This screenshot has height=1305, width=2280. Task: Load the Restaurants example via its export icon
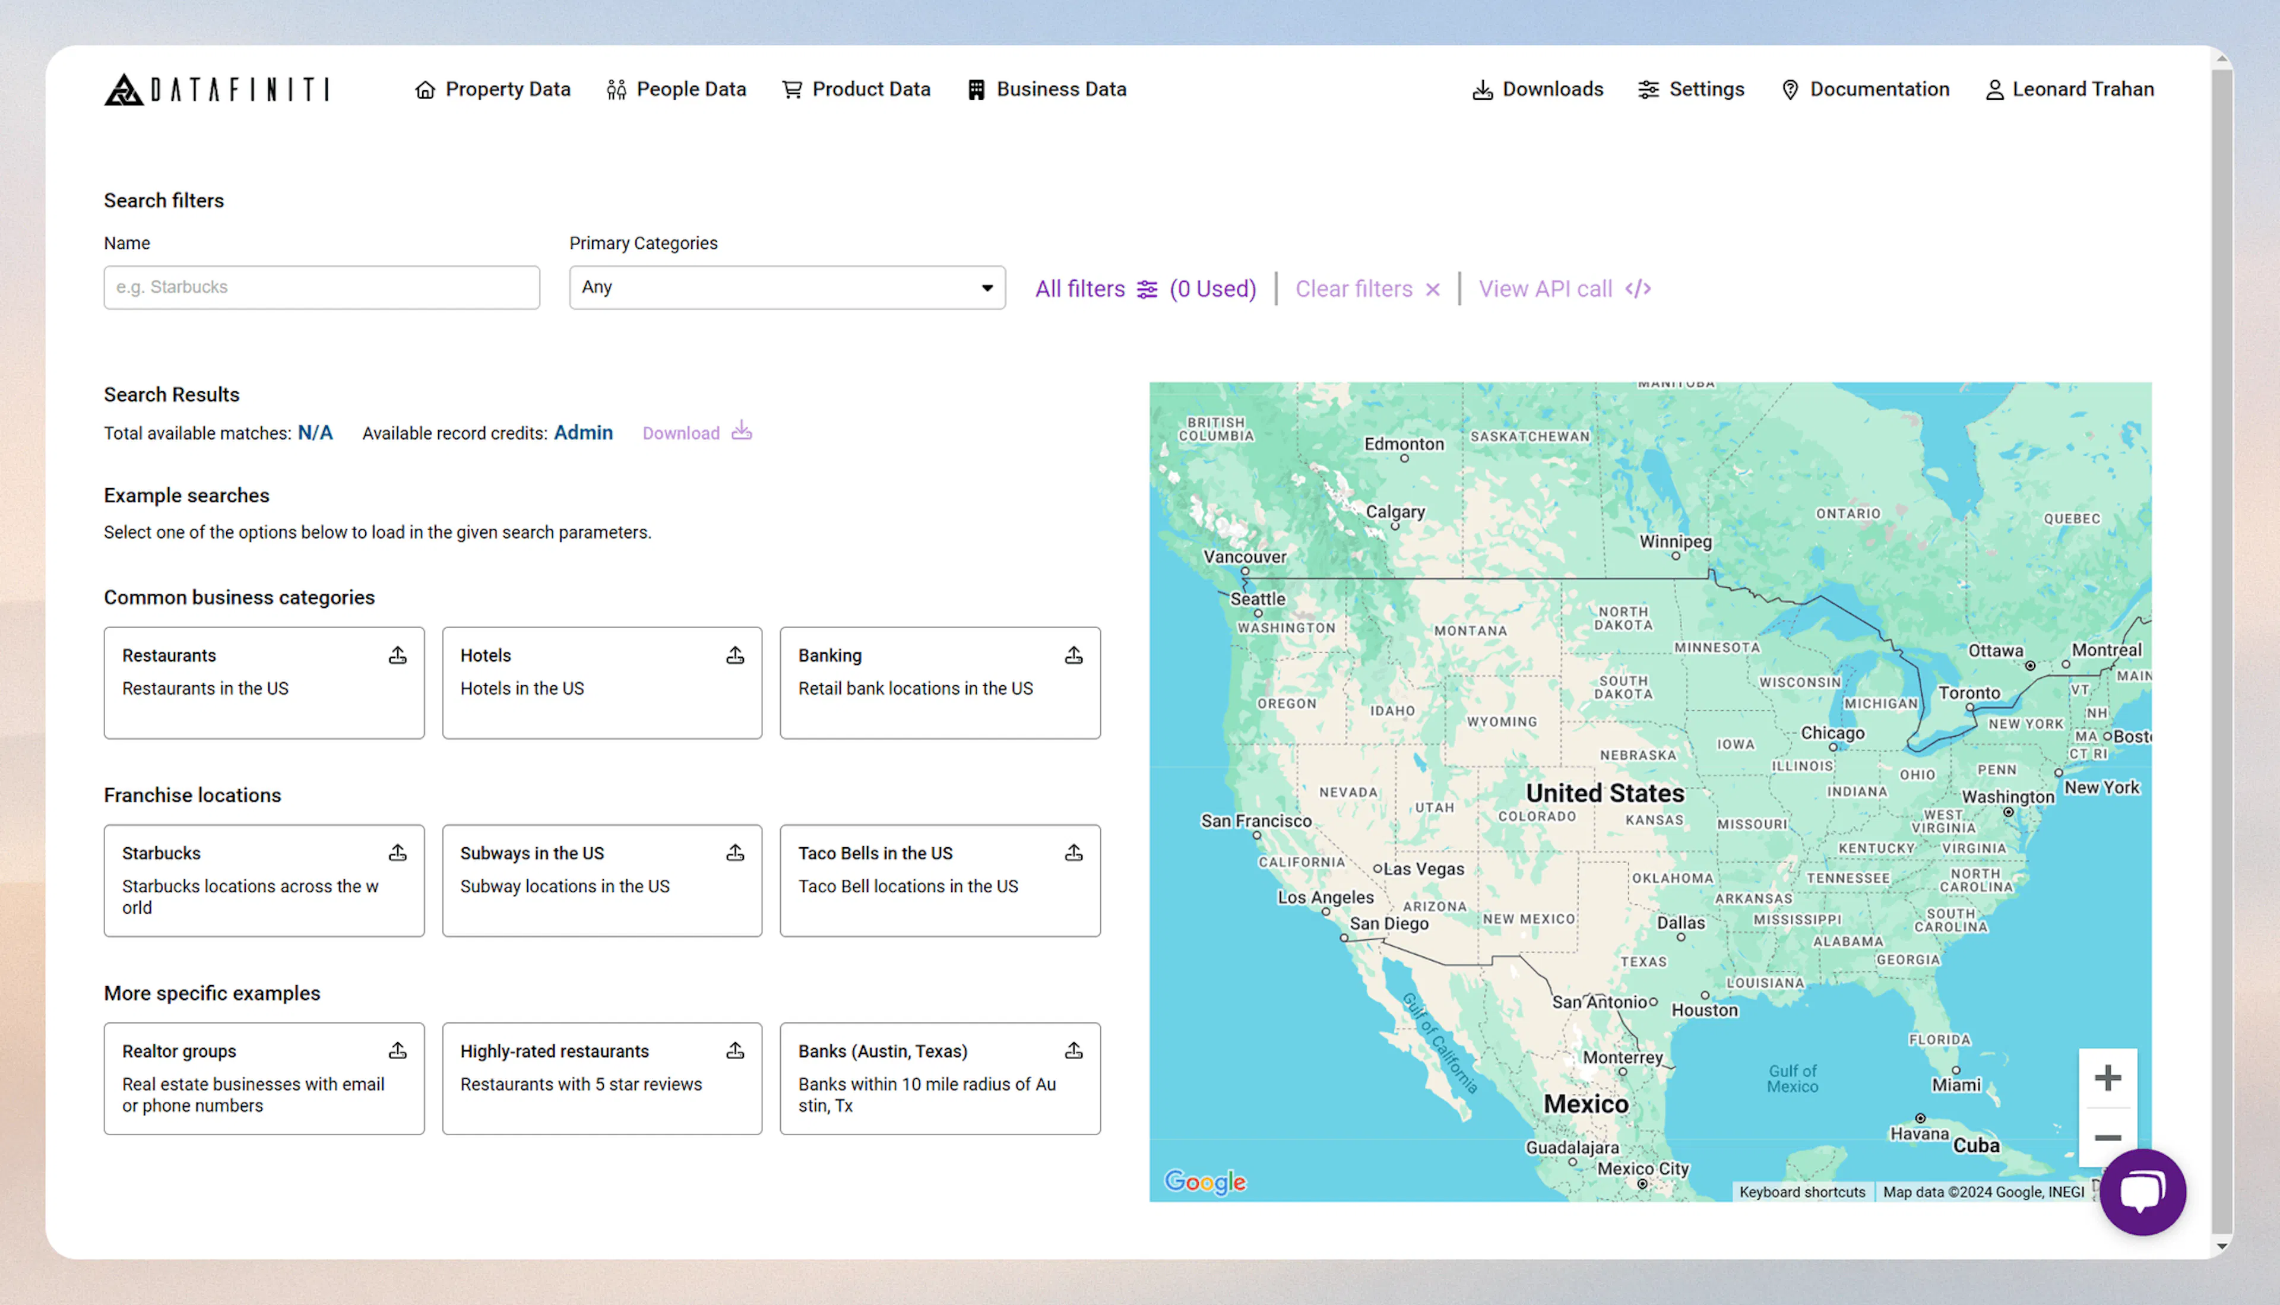coord(398,655)
